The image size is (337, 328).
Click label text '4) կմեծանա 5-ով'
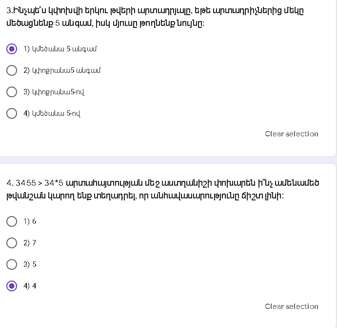pyautogui.click(x=52, y=113)
